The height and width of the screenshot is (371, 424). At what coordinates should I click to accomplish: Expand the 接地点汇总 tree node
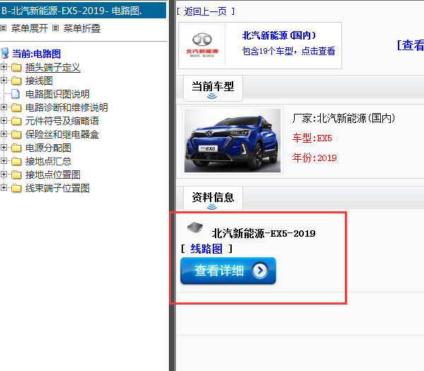click(4, 161)
